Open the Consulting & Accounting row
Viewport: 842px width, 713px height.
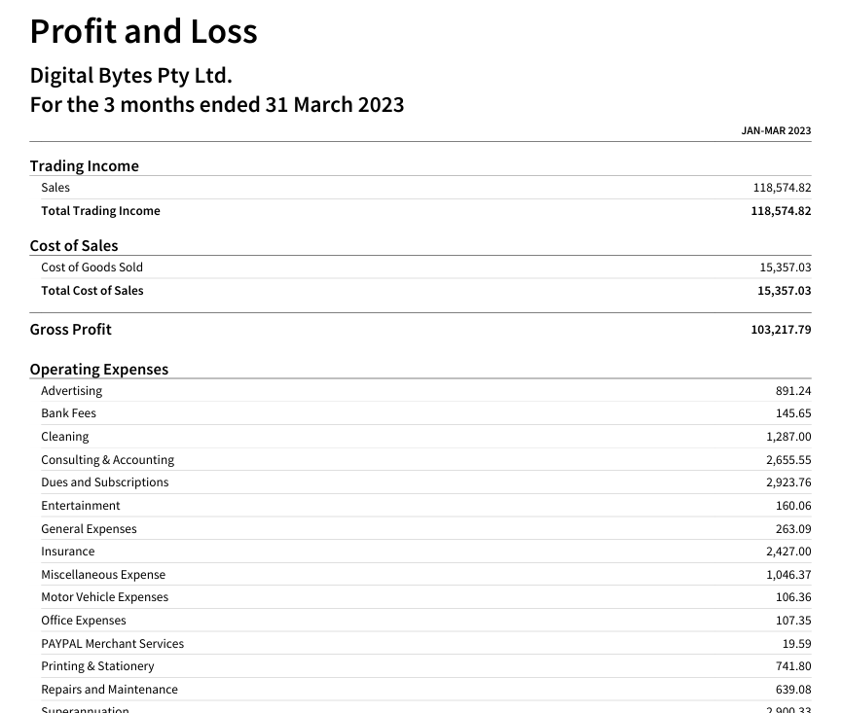pyautogui.click(x=107, y=460)
